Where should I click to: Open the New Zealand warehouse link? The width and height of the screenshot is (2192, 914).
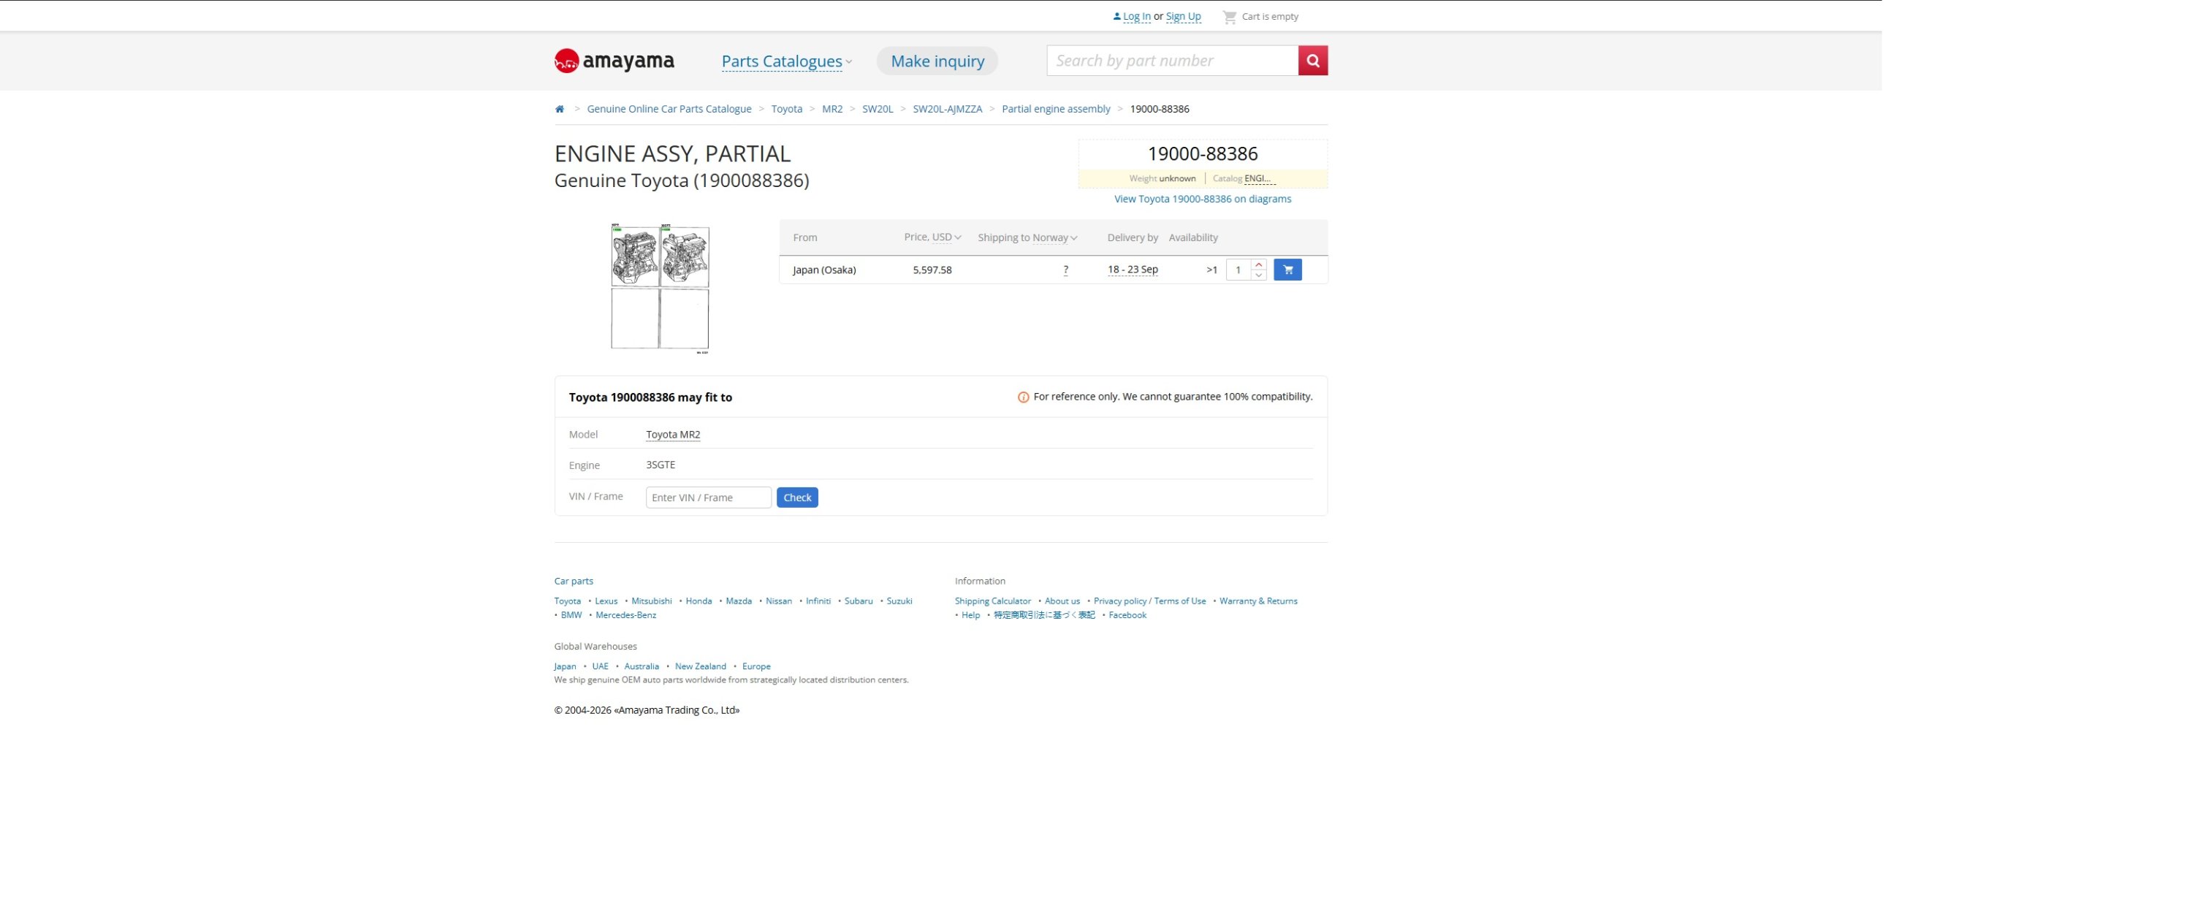pos(700,666)
